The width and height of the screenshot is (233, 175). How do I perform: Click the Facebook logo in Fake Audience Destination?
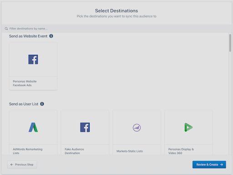tap(85, 127)
